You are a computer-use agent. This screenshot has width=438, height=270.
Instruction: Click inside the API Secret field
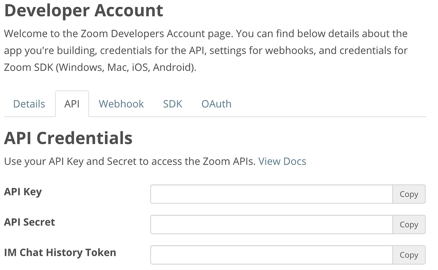coord(271,224)
